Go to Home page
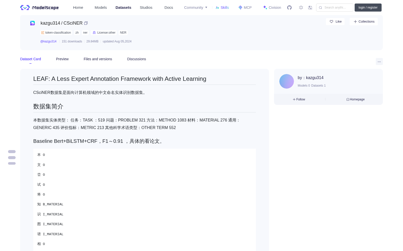This screenshot has width=403, height=251. 78,8
